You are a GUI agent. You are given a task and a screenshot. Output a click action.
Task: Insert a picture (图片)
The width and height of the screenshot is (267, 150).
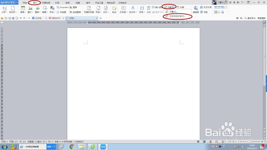30,10
